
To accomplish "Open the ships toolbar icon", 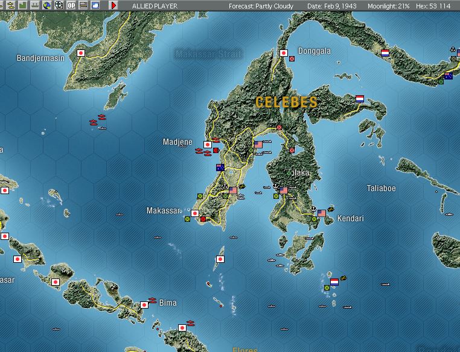I will tap(34, 5).
